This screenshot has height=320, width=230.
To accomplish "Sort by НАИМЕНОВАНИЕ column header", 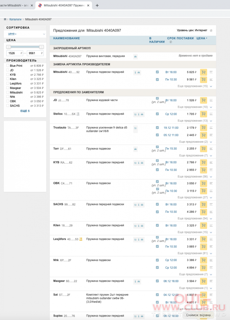I will (x=66, y=38).
